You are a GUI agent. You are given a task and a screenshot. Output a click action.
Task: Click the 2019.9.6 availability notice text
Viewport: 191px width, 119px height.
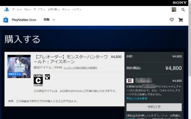click(75, 91)
